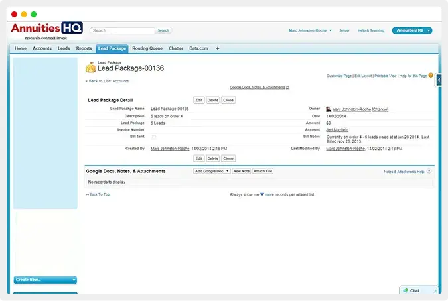
Task: Pop out the Chat panel
Action: tap(435, 290)
